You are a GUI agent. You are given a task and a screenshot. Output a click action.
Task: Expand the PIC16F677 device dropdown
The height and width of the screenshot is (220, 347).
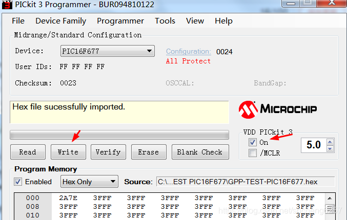pos(108,51)
